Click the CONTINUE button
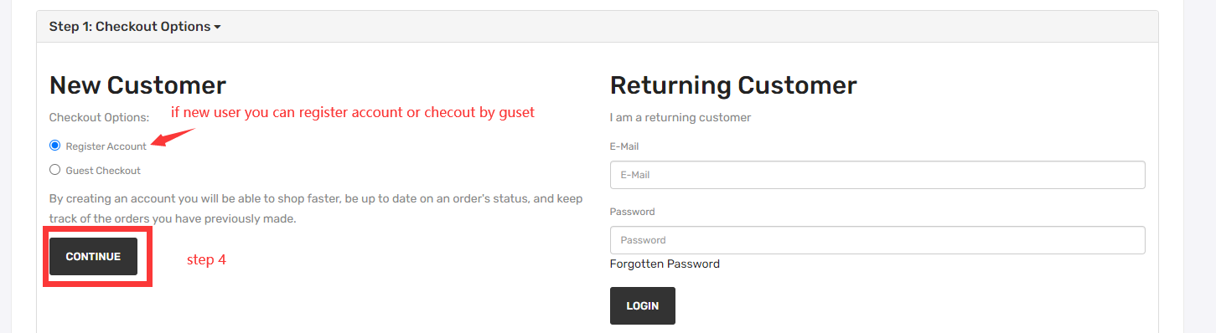1216x333 pixels. click(93, 257)
